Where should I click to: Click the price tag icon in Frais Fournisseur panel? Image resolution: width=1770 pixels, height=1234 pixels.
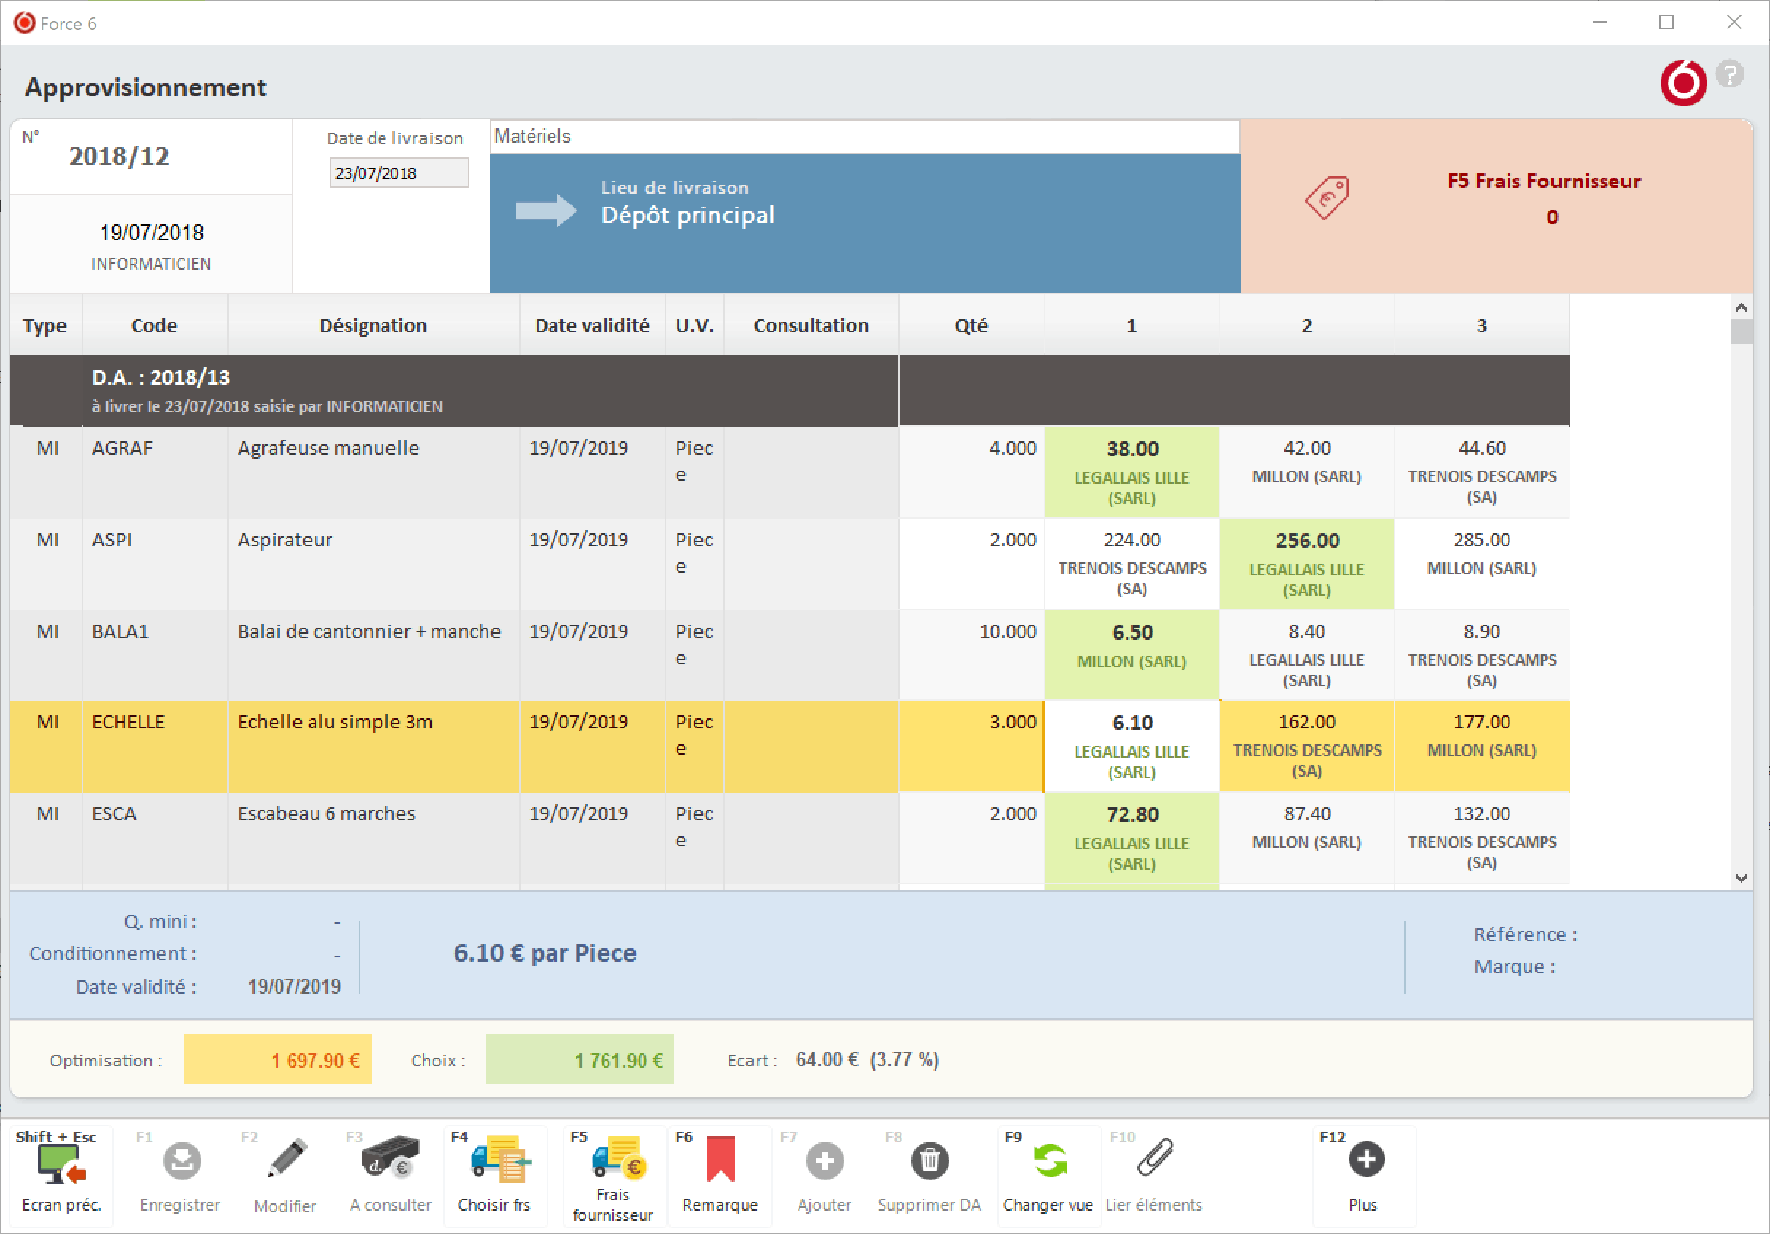1327,198
